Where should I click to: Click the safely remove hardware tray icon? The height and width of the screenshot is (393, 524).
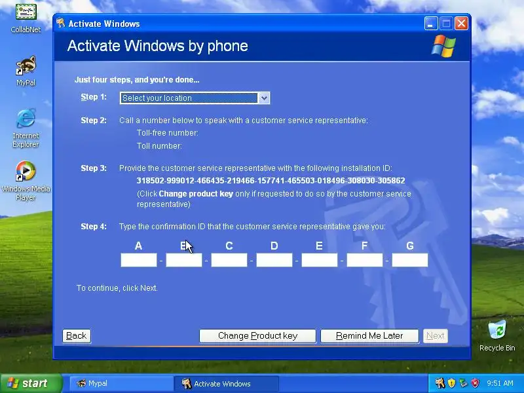pos(463,383)
